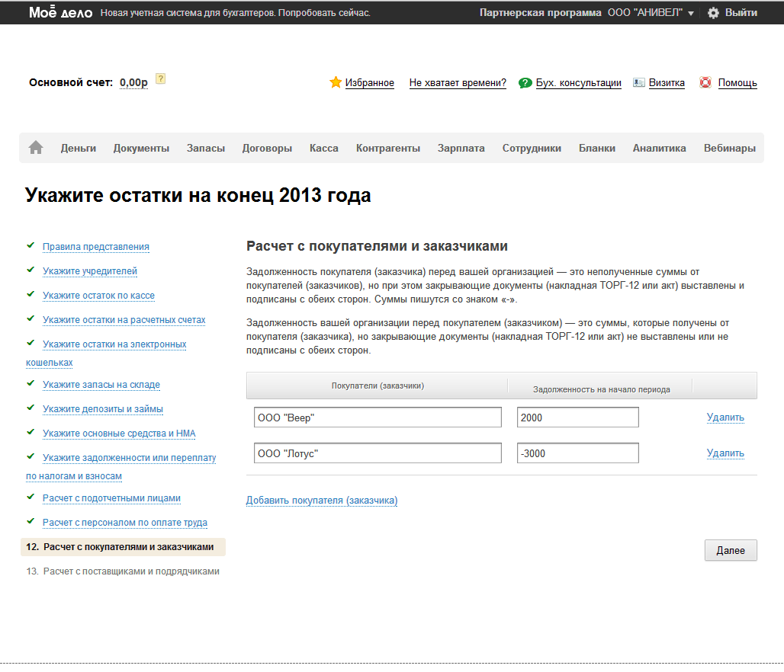This screenshot has width=784, height=672.
Task: Open the Касса menu
Action: click(324, 148)
